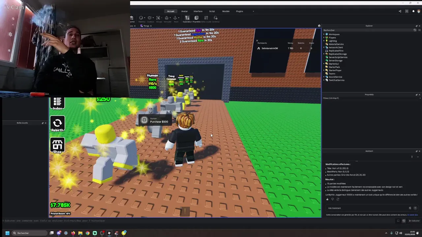Open the En savoir plus link
Screen dimensions: 422x237
412,215
